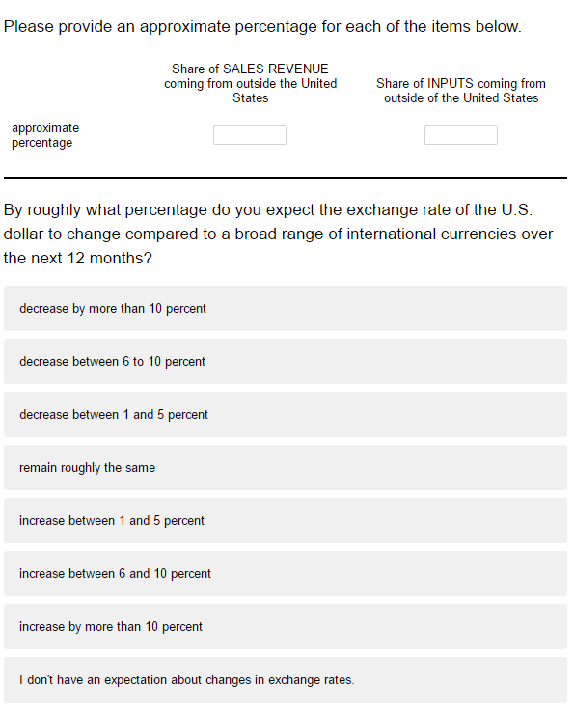Click the 'dollar to change compared' question line
The width and height of the screenshot is (574, 717).
(278, 234)
